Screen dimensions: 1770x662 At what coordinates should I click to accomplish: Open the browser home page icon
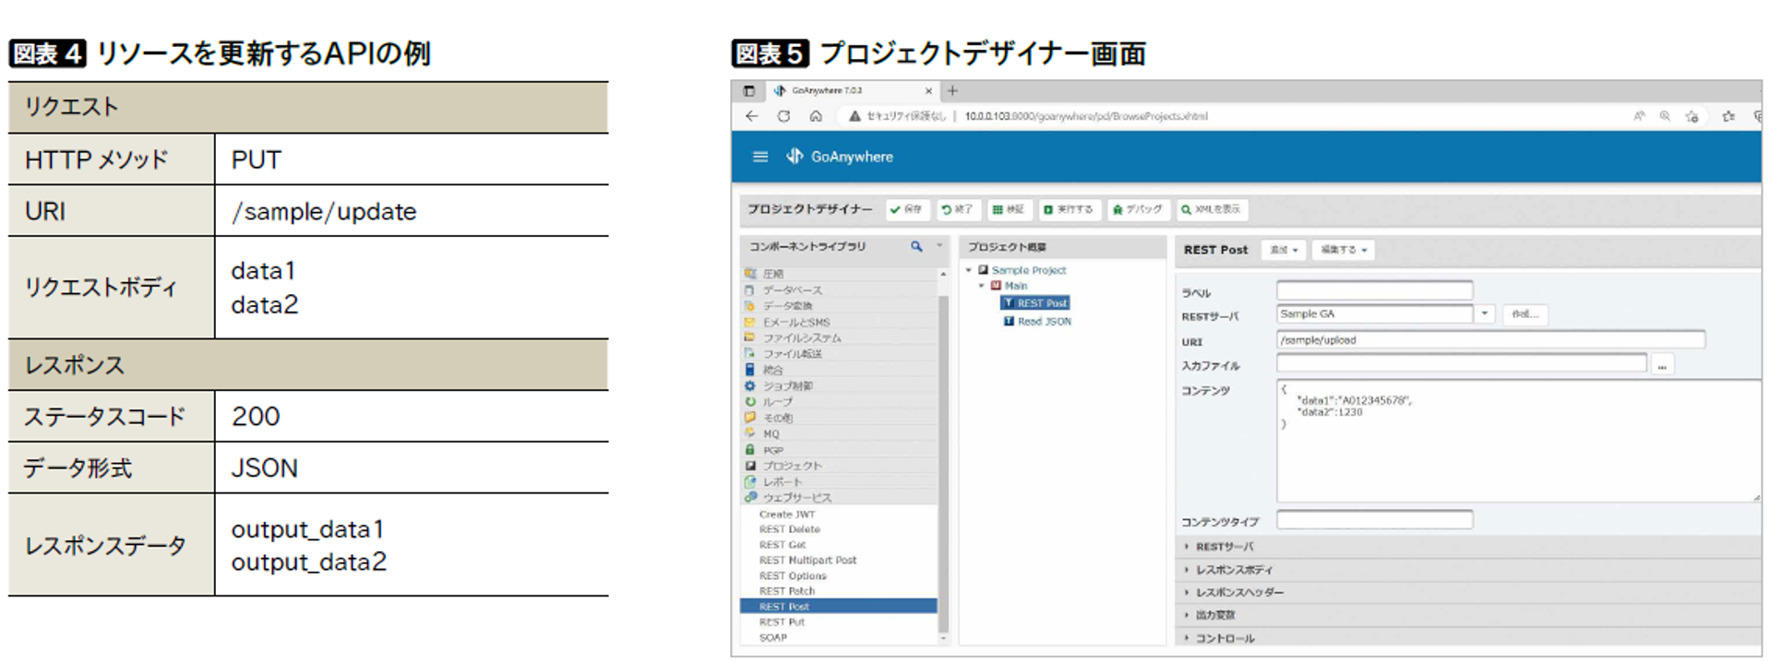pyautogui.click(x=816, y=116)
